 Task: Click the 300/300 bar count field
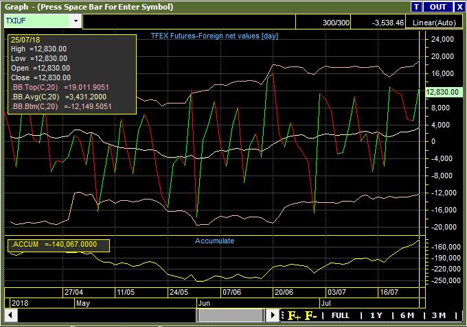pyautogui.click(x=334, y=23)
